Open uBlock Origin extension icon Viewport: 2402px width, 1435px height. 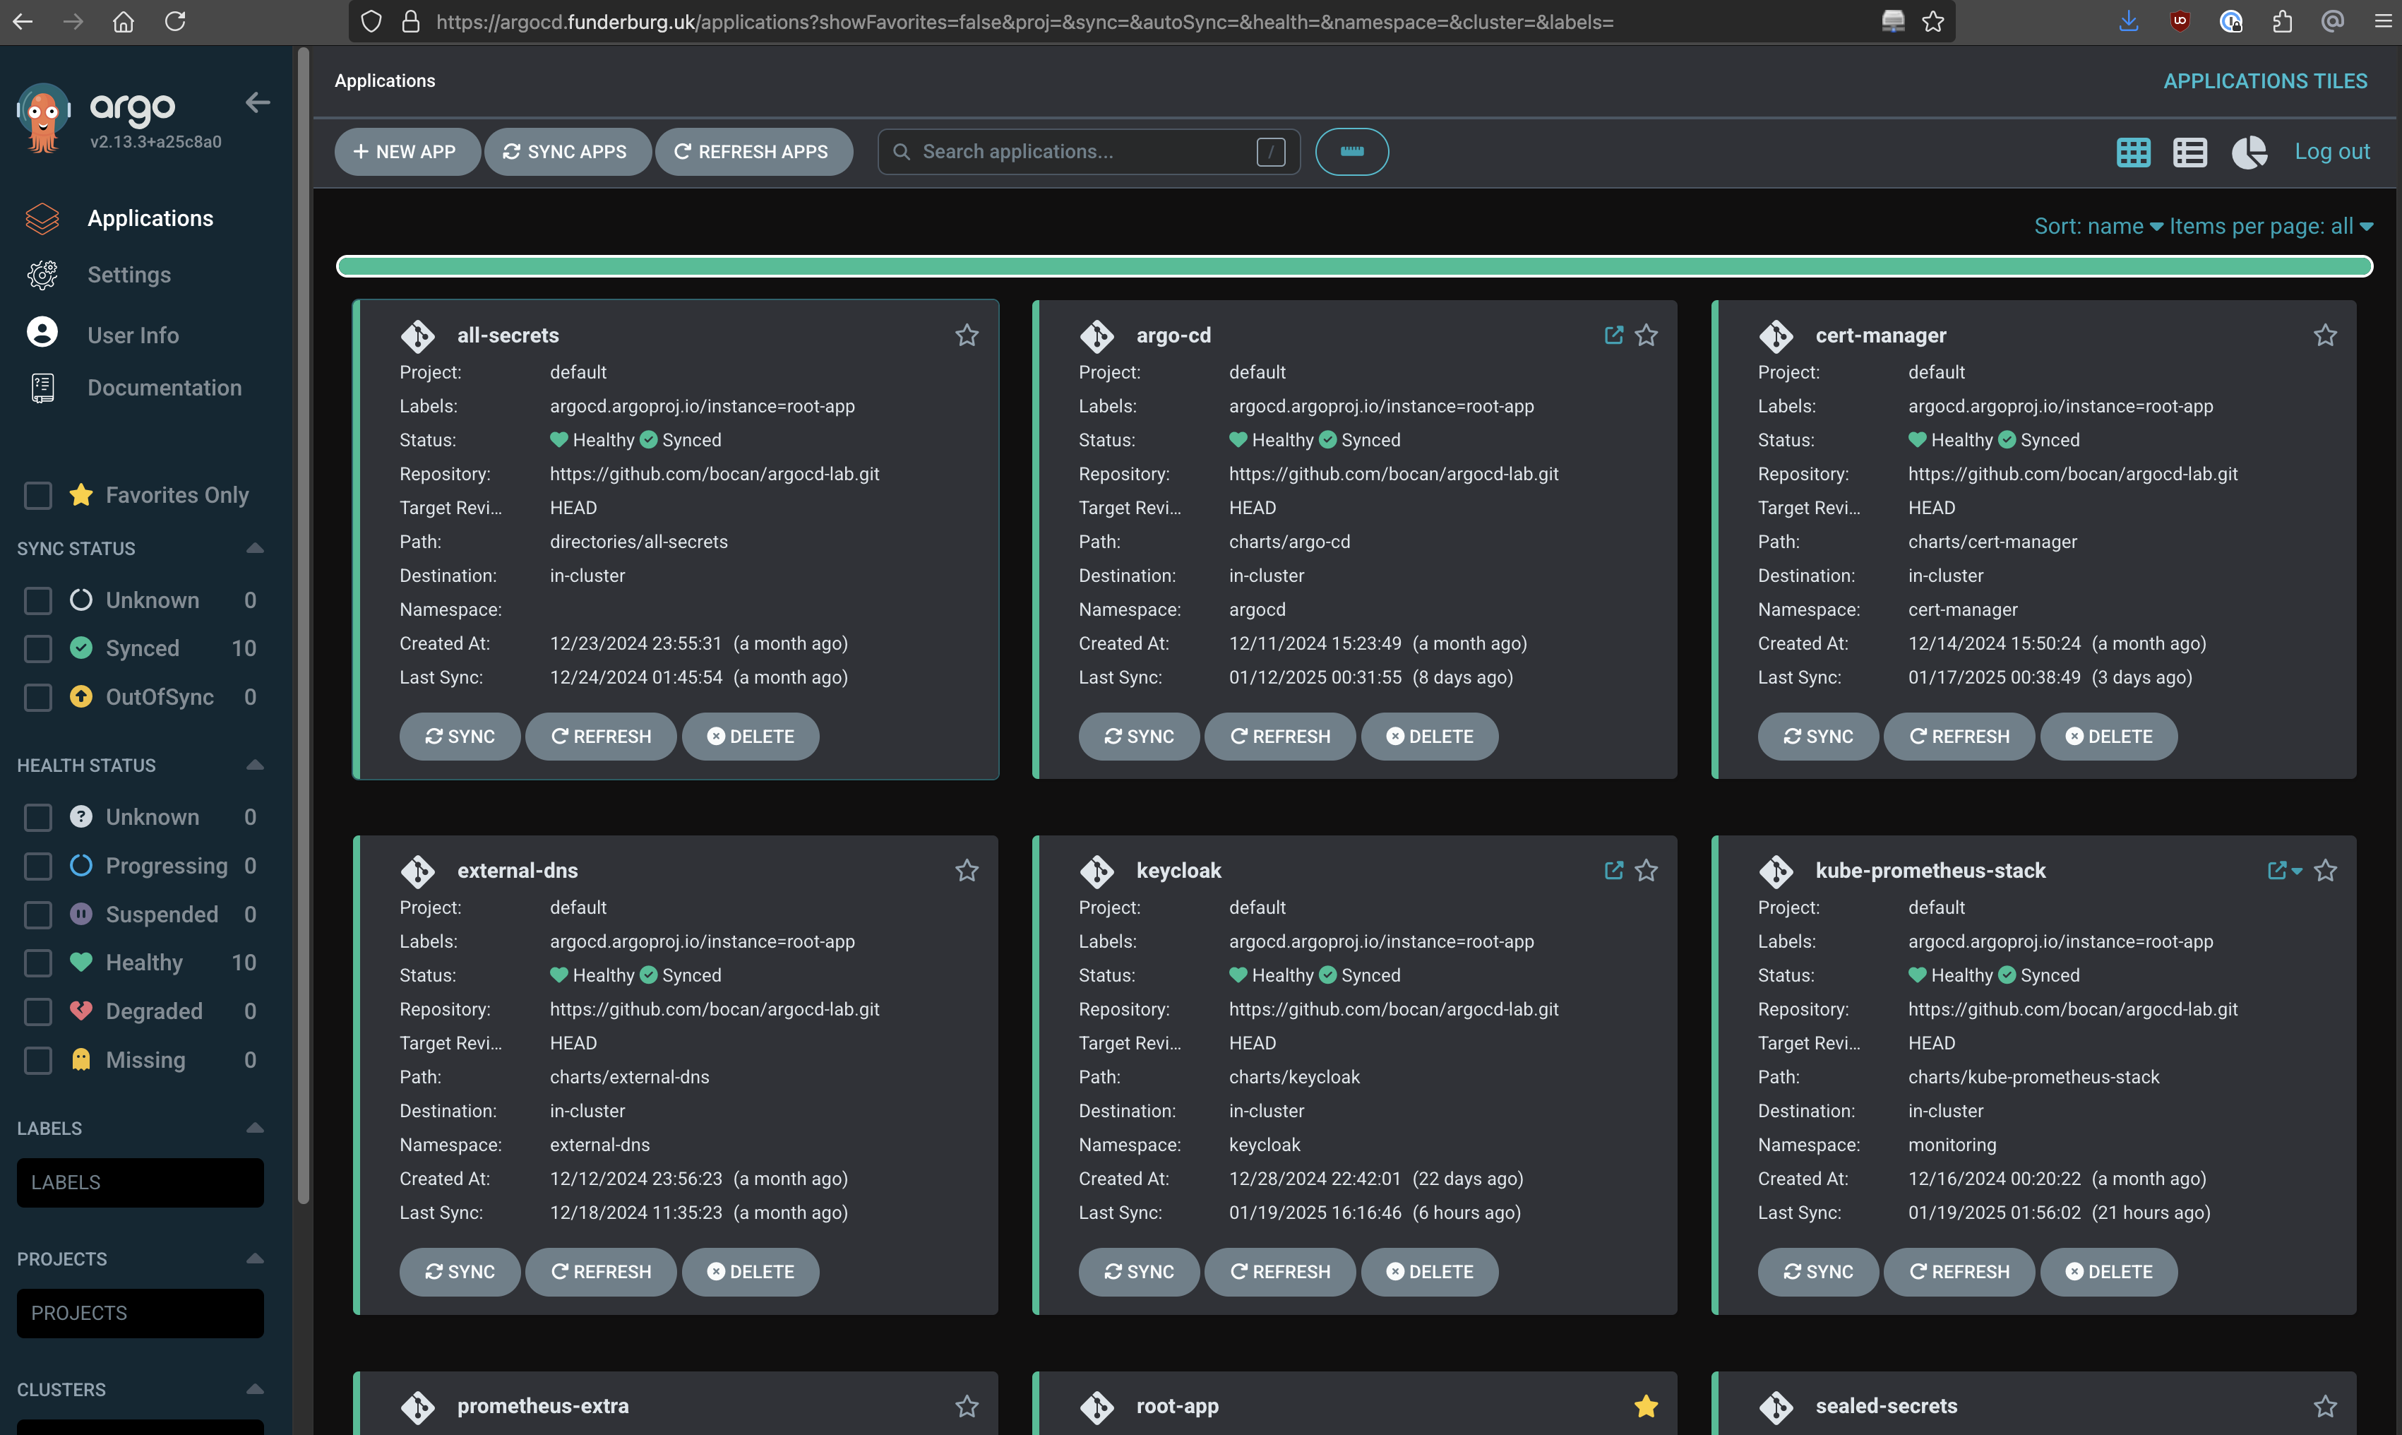click(x=2179, y=21)
